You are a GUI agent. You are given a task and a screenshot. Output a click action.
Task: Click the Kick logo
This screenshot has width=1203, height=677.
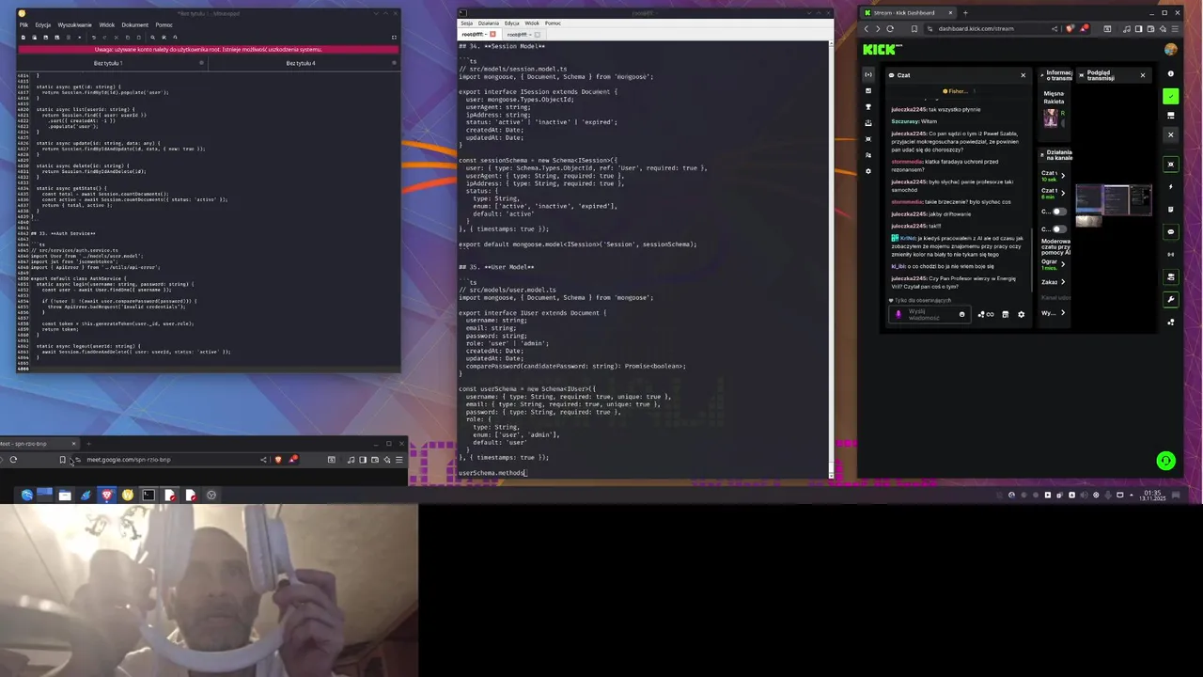coord(882,50)
